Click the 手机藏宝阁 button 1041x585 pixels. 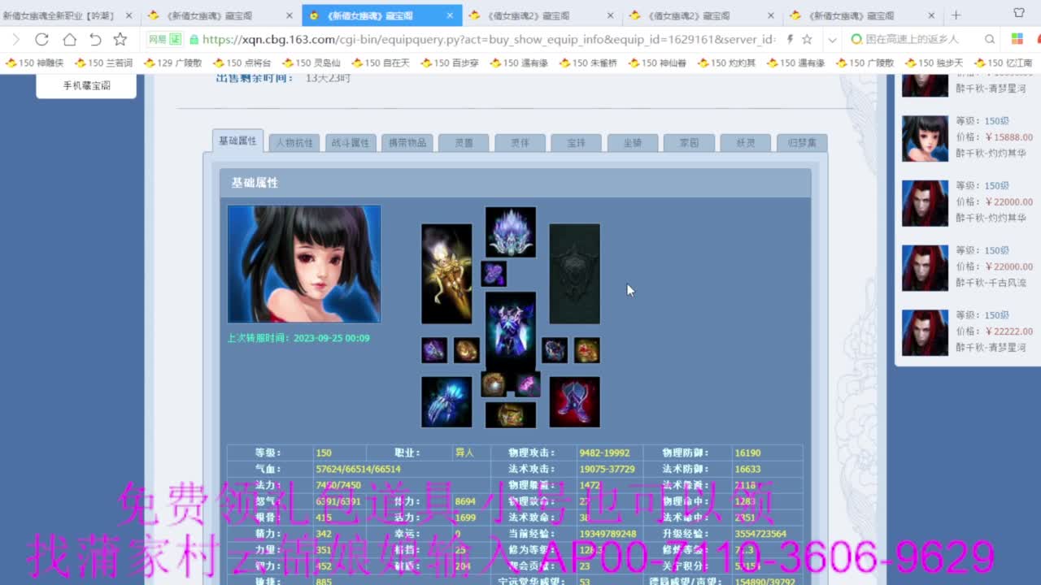click(x=86, y=85)
